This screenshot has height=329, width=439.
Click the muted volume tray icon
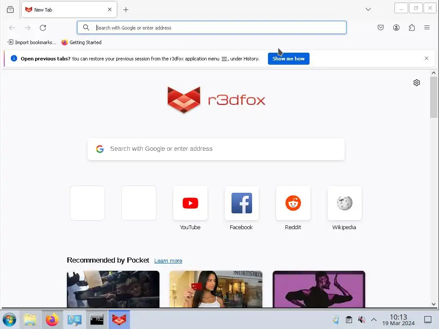pyautogui.click(x=361, y=320)
